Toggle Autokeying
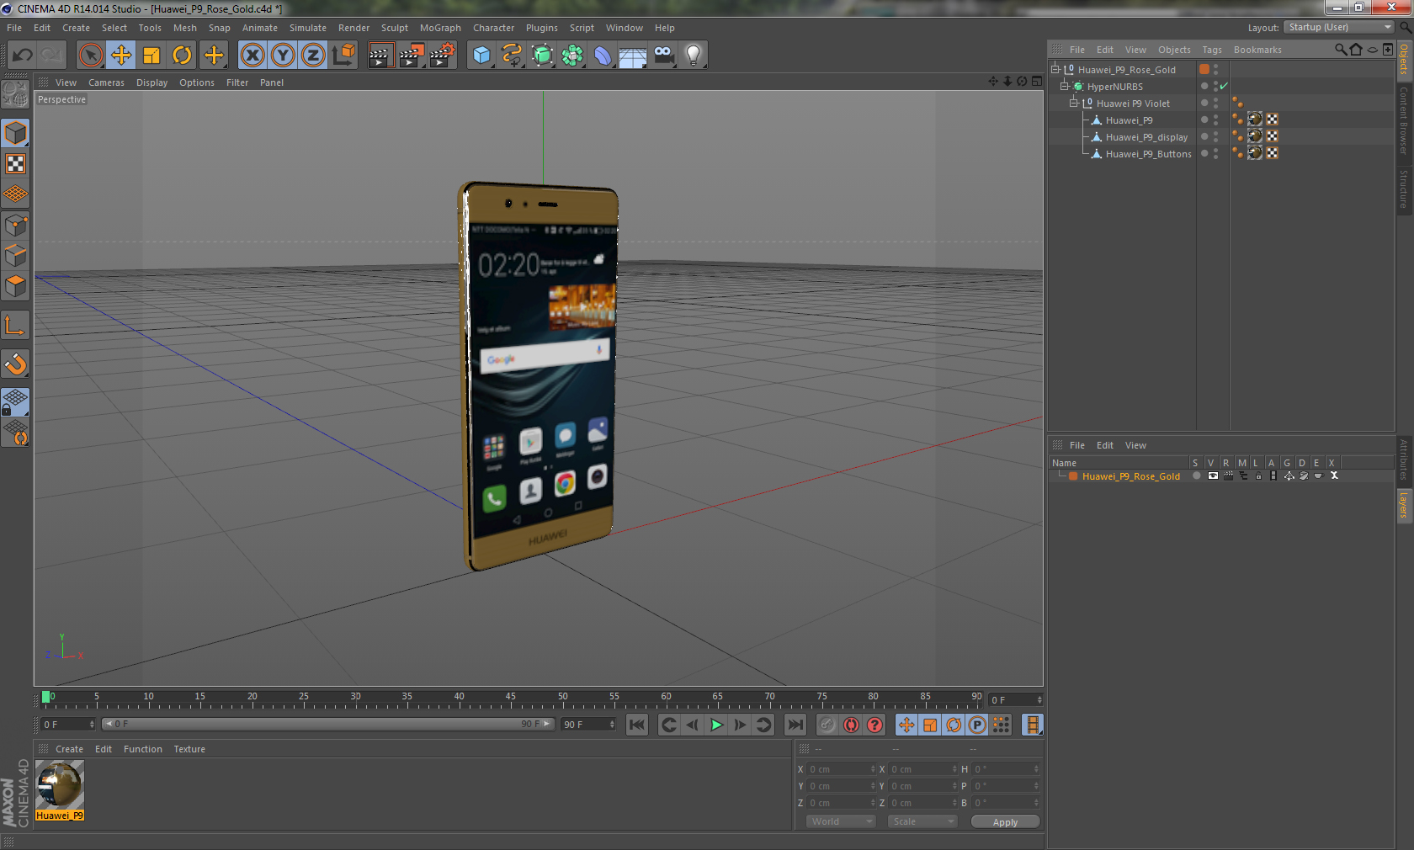This screenshot has height=850, width=1414. click(x=851, y=725)
